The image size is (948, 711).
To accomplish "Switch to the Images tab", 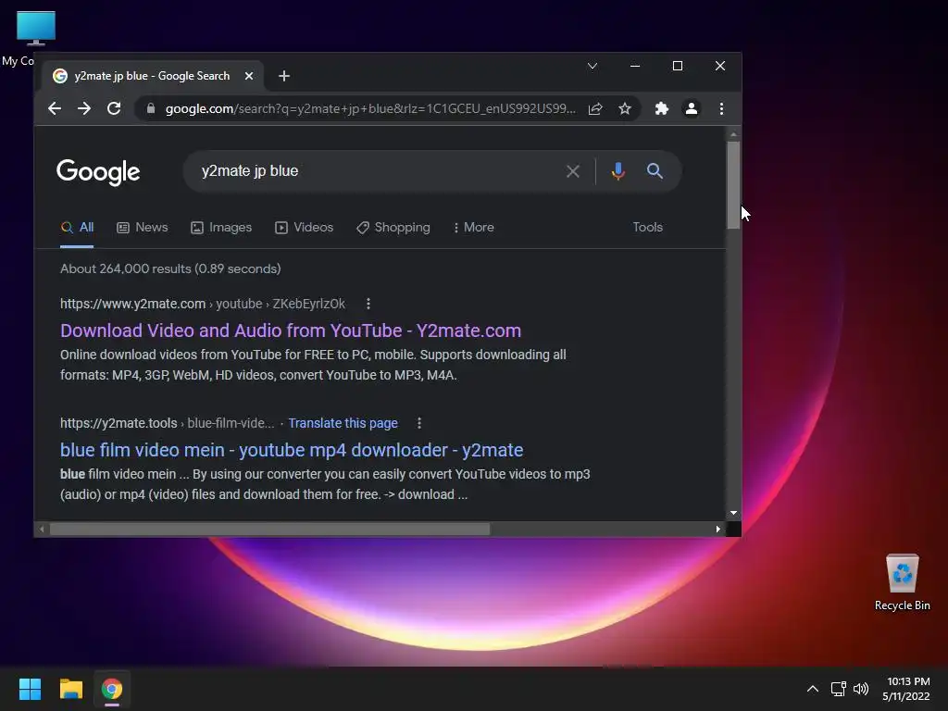I will coord(221,228).
